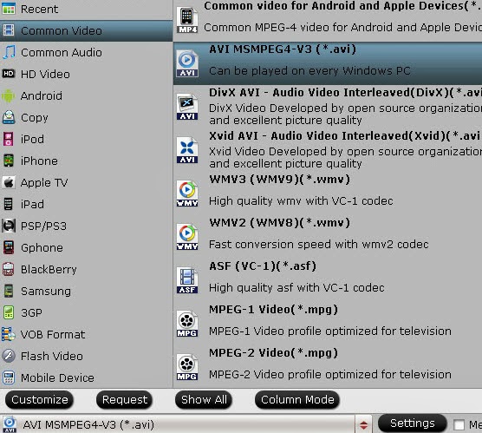Select the Common Video category
This screenshot has height=433, width=482.
86,30
